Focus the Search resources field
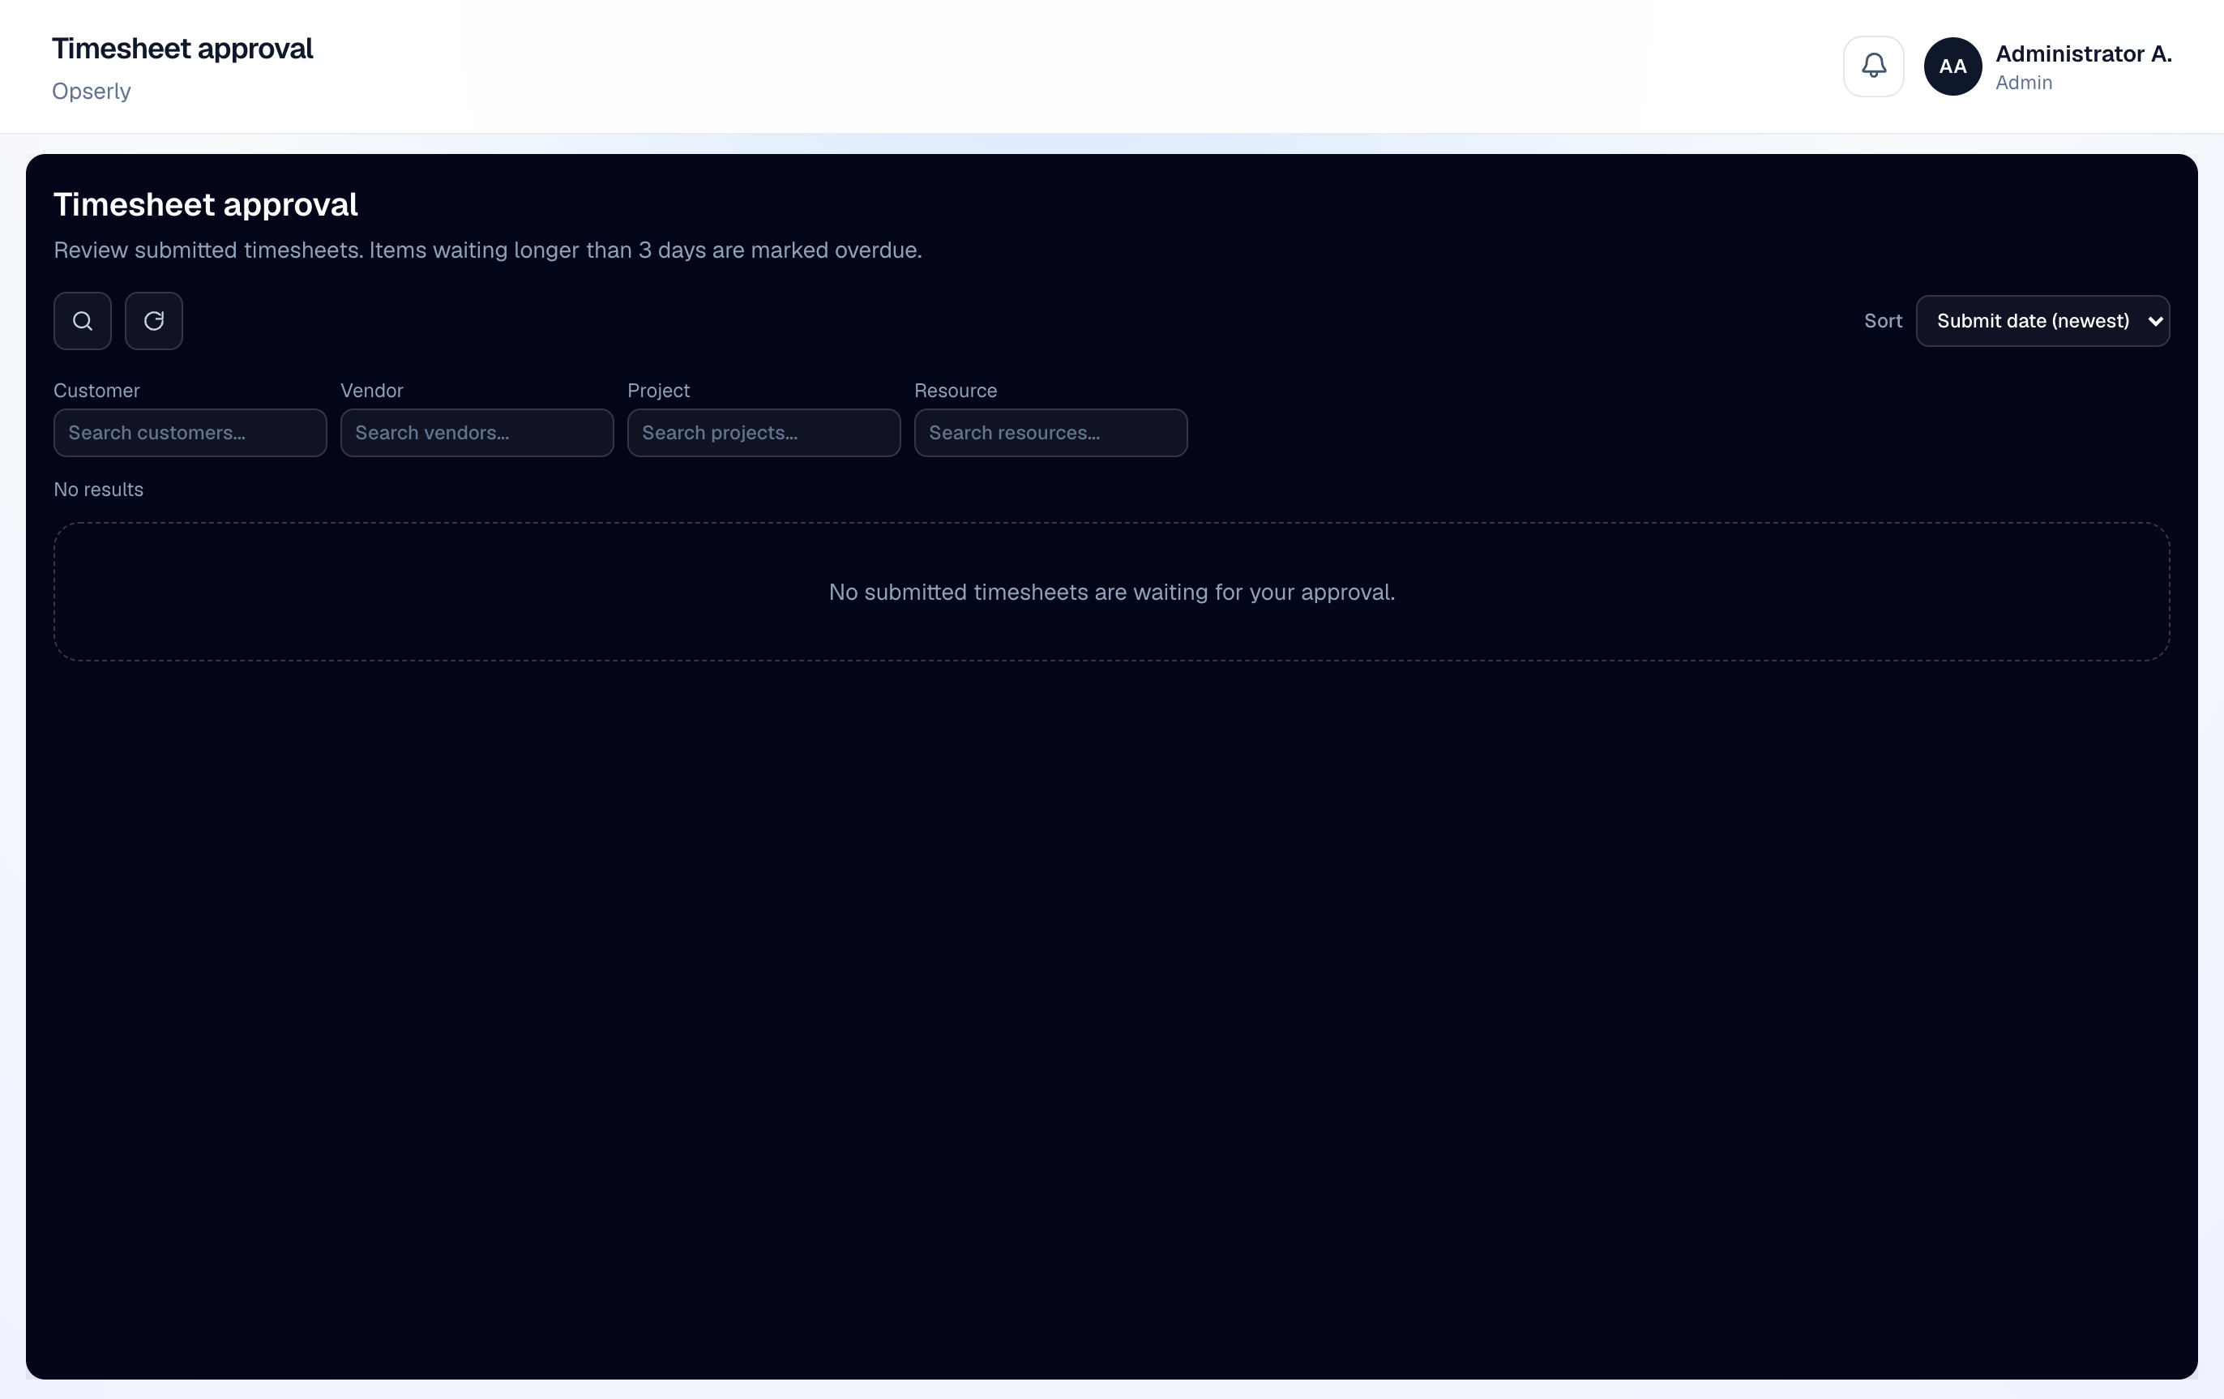 pos(1050,432)
